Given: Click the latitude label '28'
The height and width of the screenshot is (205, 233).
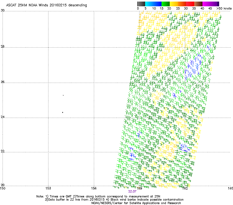Looking at the screenshot, I should pos(3,47).
